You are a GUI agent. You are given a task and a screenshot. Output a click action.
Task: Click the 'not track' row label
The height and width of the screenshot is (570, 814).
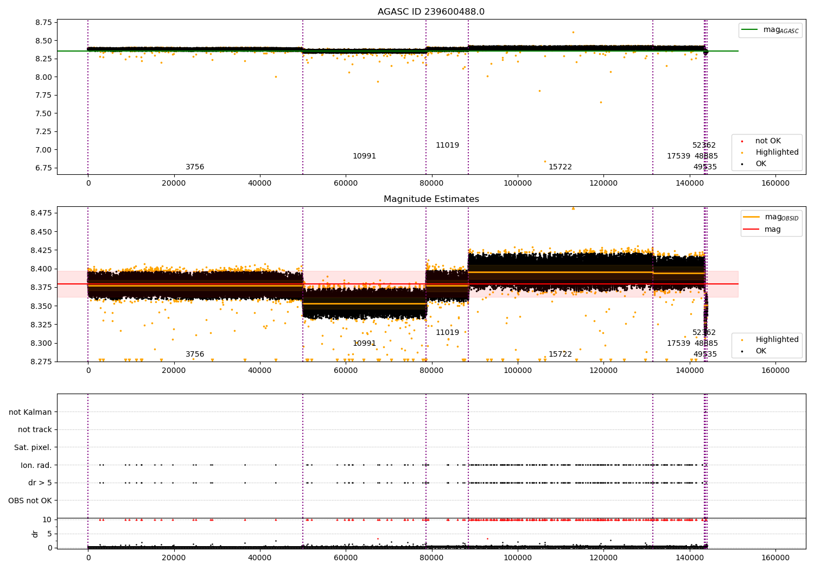coord(35,430)
